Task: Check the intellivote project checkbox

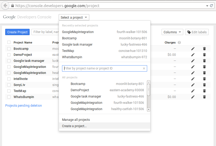Action: click(9, 79)
